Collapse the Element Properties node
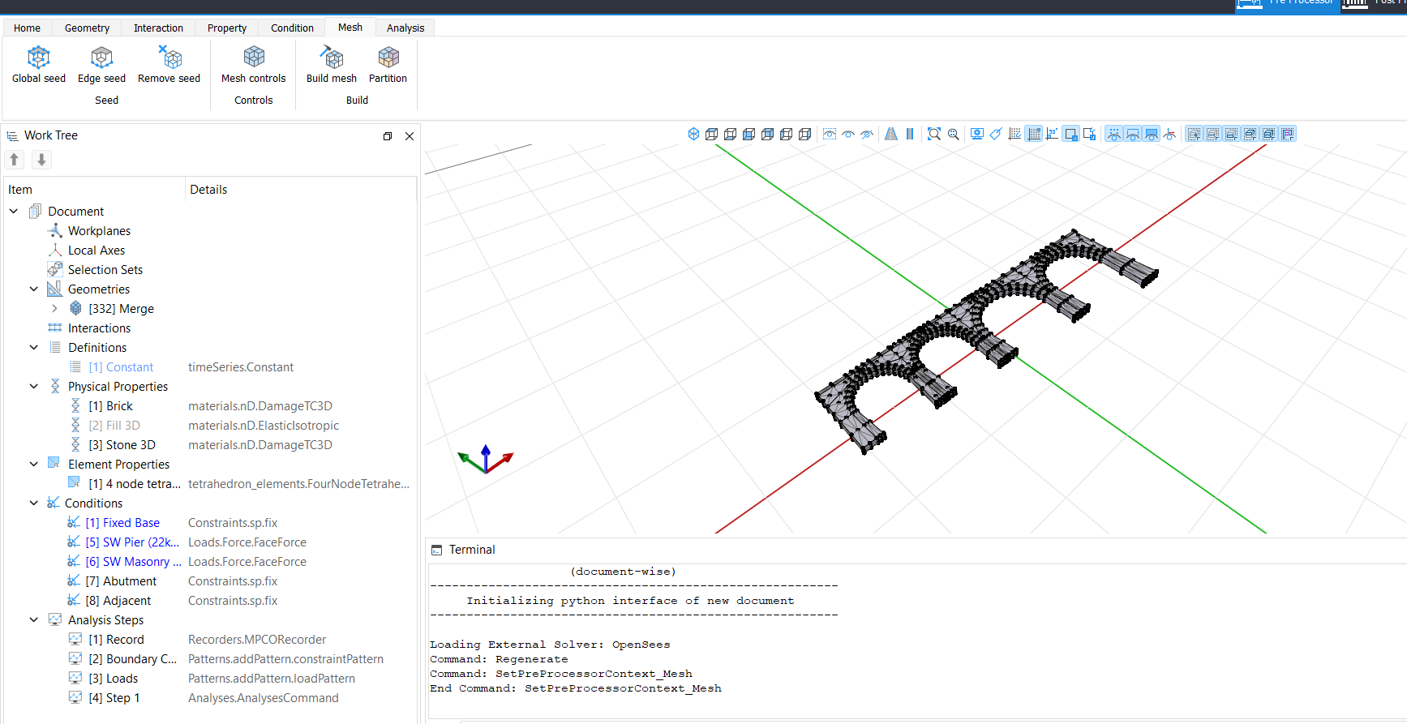The width and height of the screenshot is (1407, 724). coord(34,464)
